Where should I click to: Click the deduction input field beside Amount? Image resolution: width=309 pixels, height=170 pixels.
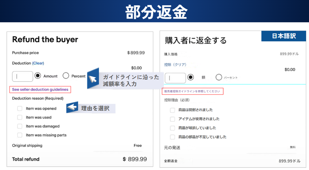point(23,76)
